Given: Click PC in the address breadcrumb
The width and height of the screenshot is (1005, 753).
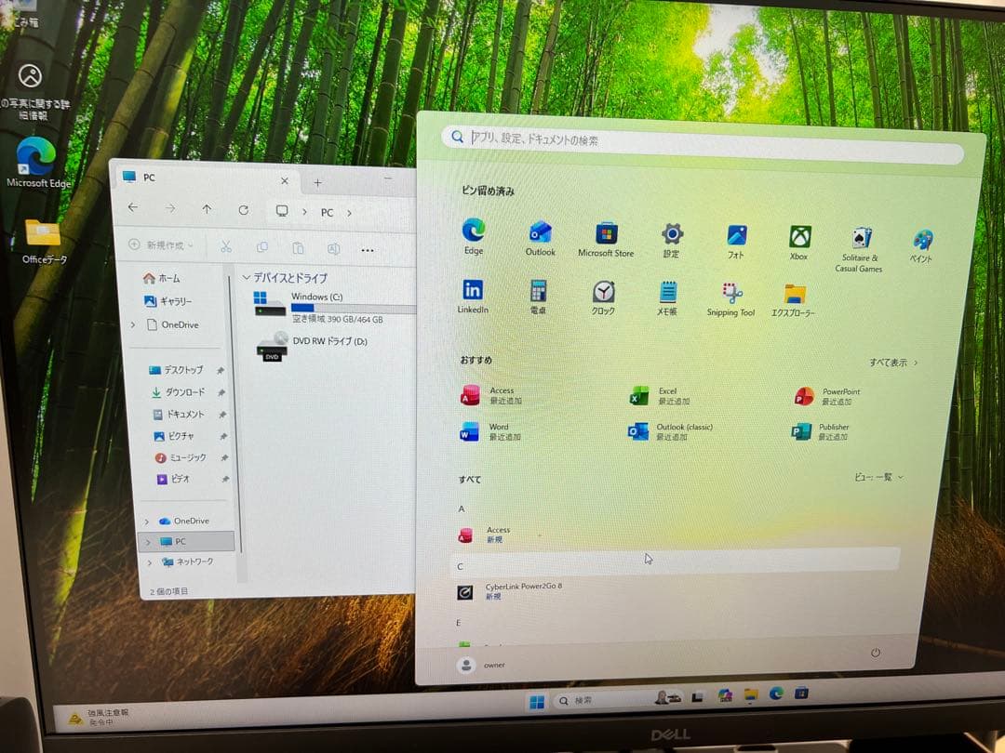Looking at the screenshot, I should coord(327,213).
